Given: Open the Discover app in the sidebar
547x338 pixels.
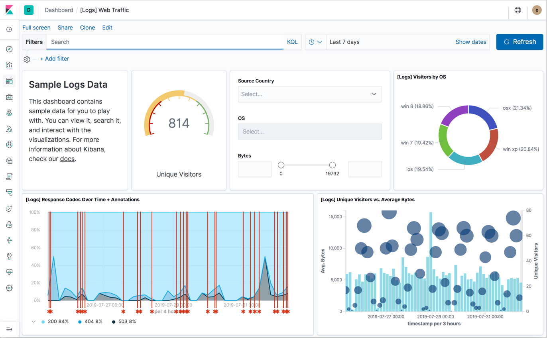Looking at the screenshot, I should pyautogui.click(x=9, y=49).
